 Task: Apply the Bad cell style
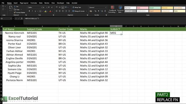(143, 8)
